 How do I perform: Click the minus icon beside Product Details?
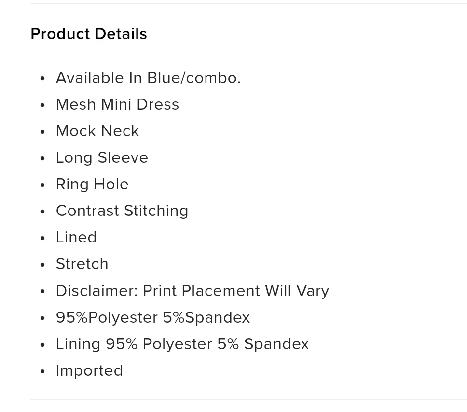click(466, 38)
